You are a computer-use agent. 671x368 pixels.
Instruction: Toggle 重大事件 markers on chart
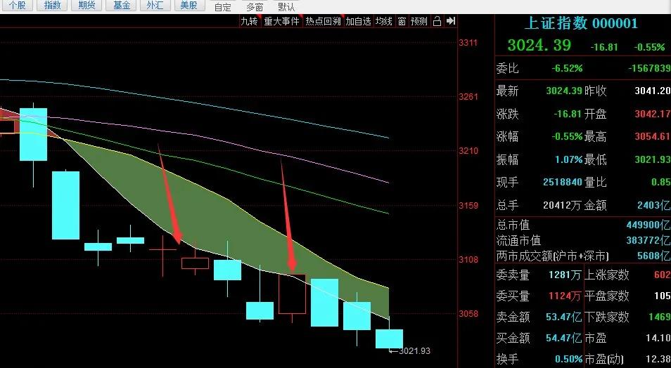(x=281, y=21)
